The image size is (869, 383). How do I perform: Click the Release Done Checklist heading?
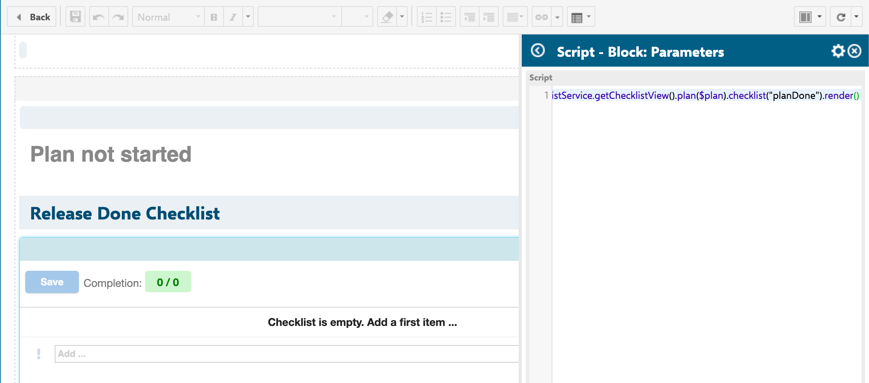pyautogui.click(x=125, y=213)
